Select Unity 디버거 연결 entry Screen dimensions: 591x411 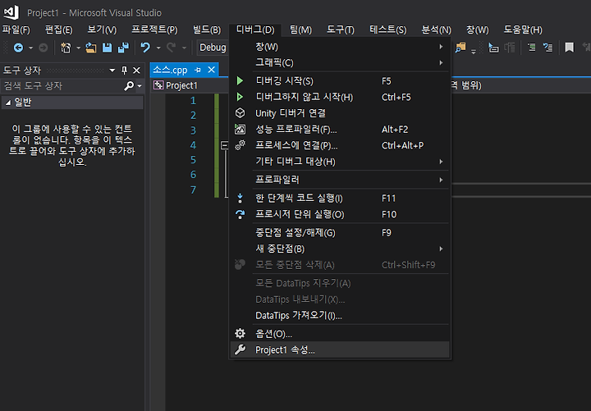[340, 113]
